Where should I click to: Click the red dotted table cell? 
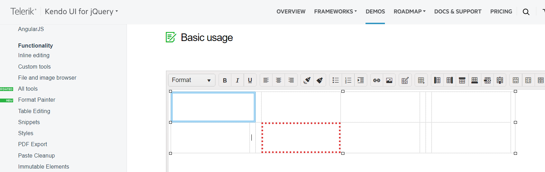[301, 138]
